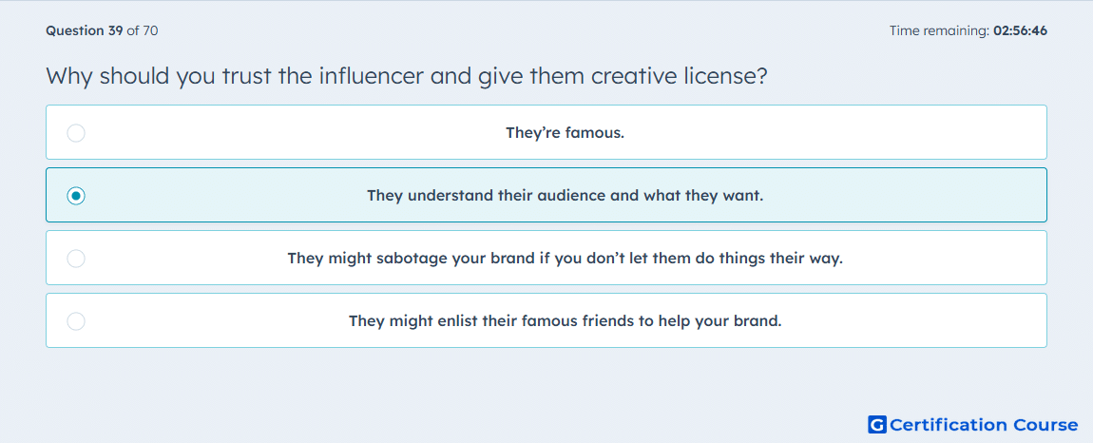
Task: Select the radio button for "They're famous."
Action: pyautogui.click(x=76, y=132)
